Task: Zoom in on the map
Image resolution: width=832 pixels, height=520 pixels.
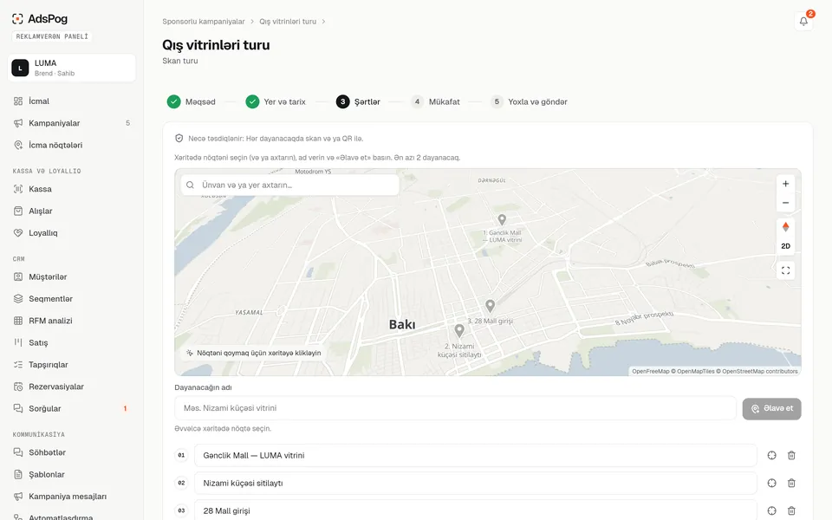Action: (785, 184)
